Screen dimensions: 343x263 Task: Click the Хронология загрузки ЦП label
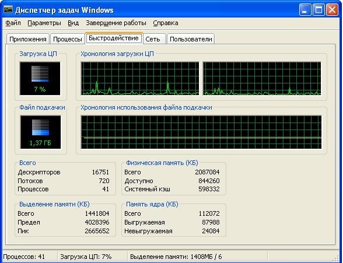pos(117,54)
